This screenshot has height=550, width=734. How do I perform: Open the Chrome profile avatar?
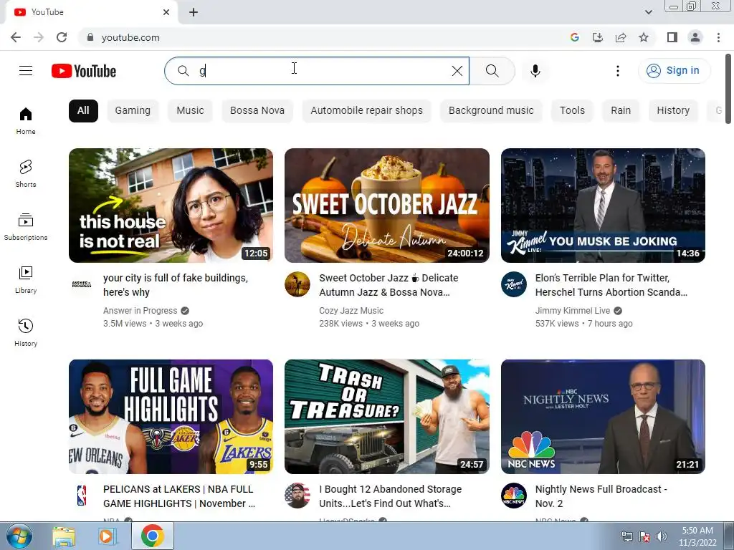point(695,37)
